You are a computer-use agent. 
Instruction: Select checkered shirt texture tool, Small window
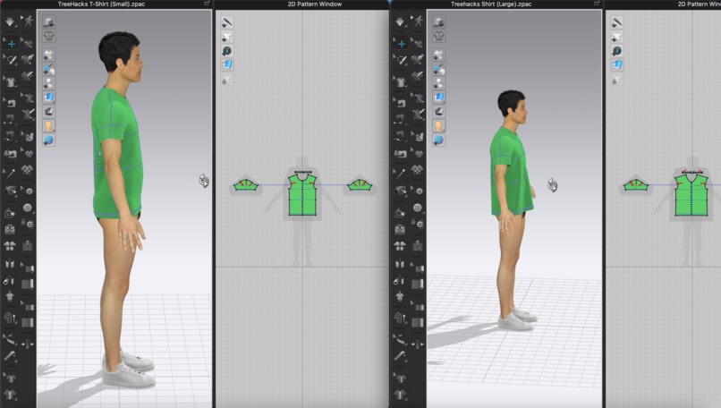(x=28, y=169)
